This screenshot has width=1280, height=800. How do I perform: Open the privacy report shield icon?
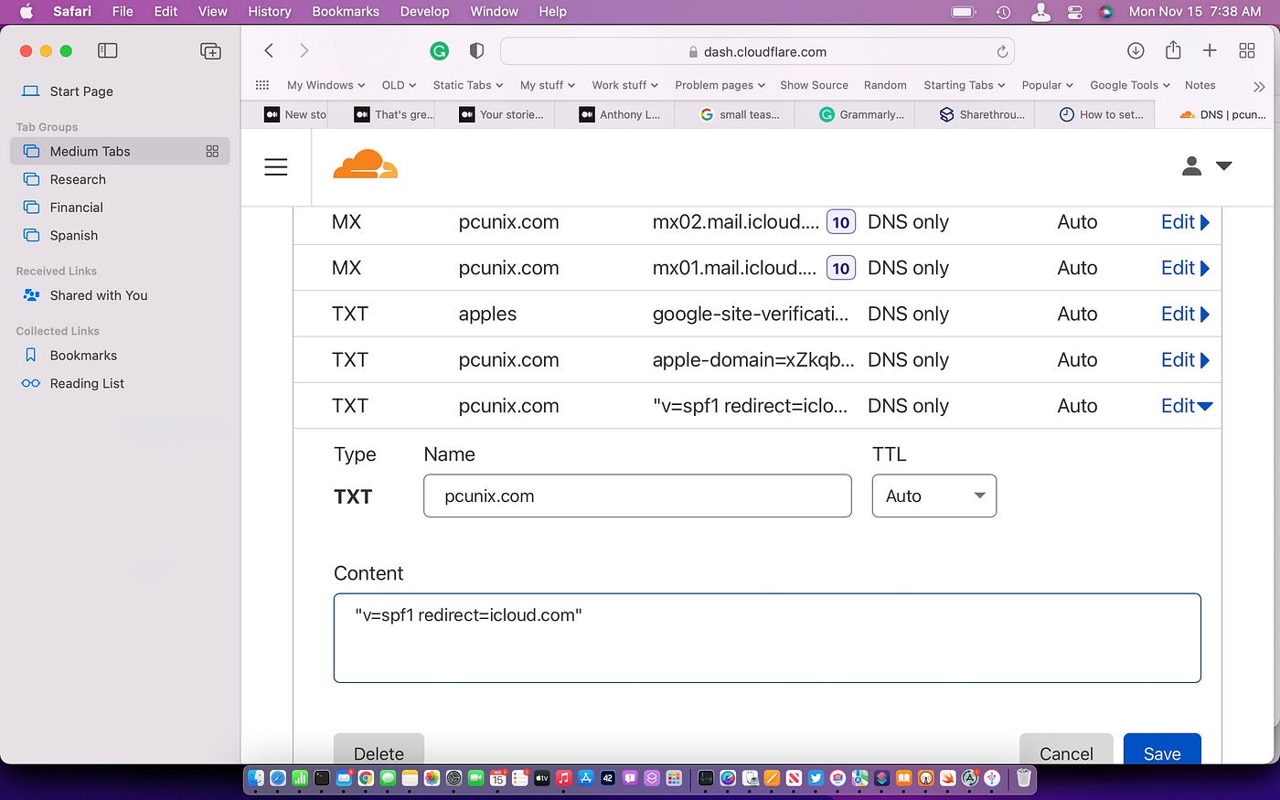[x=476, y=51]
